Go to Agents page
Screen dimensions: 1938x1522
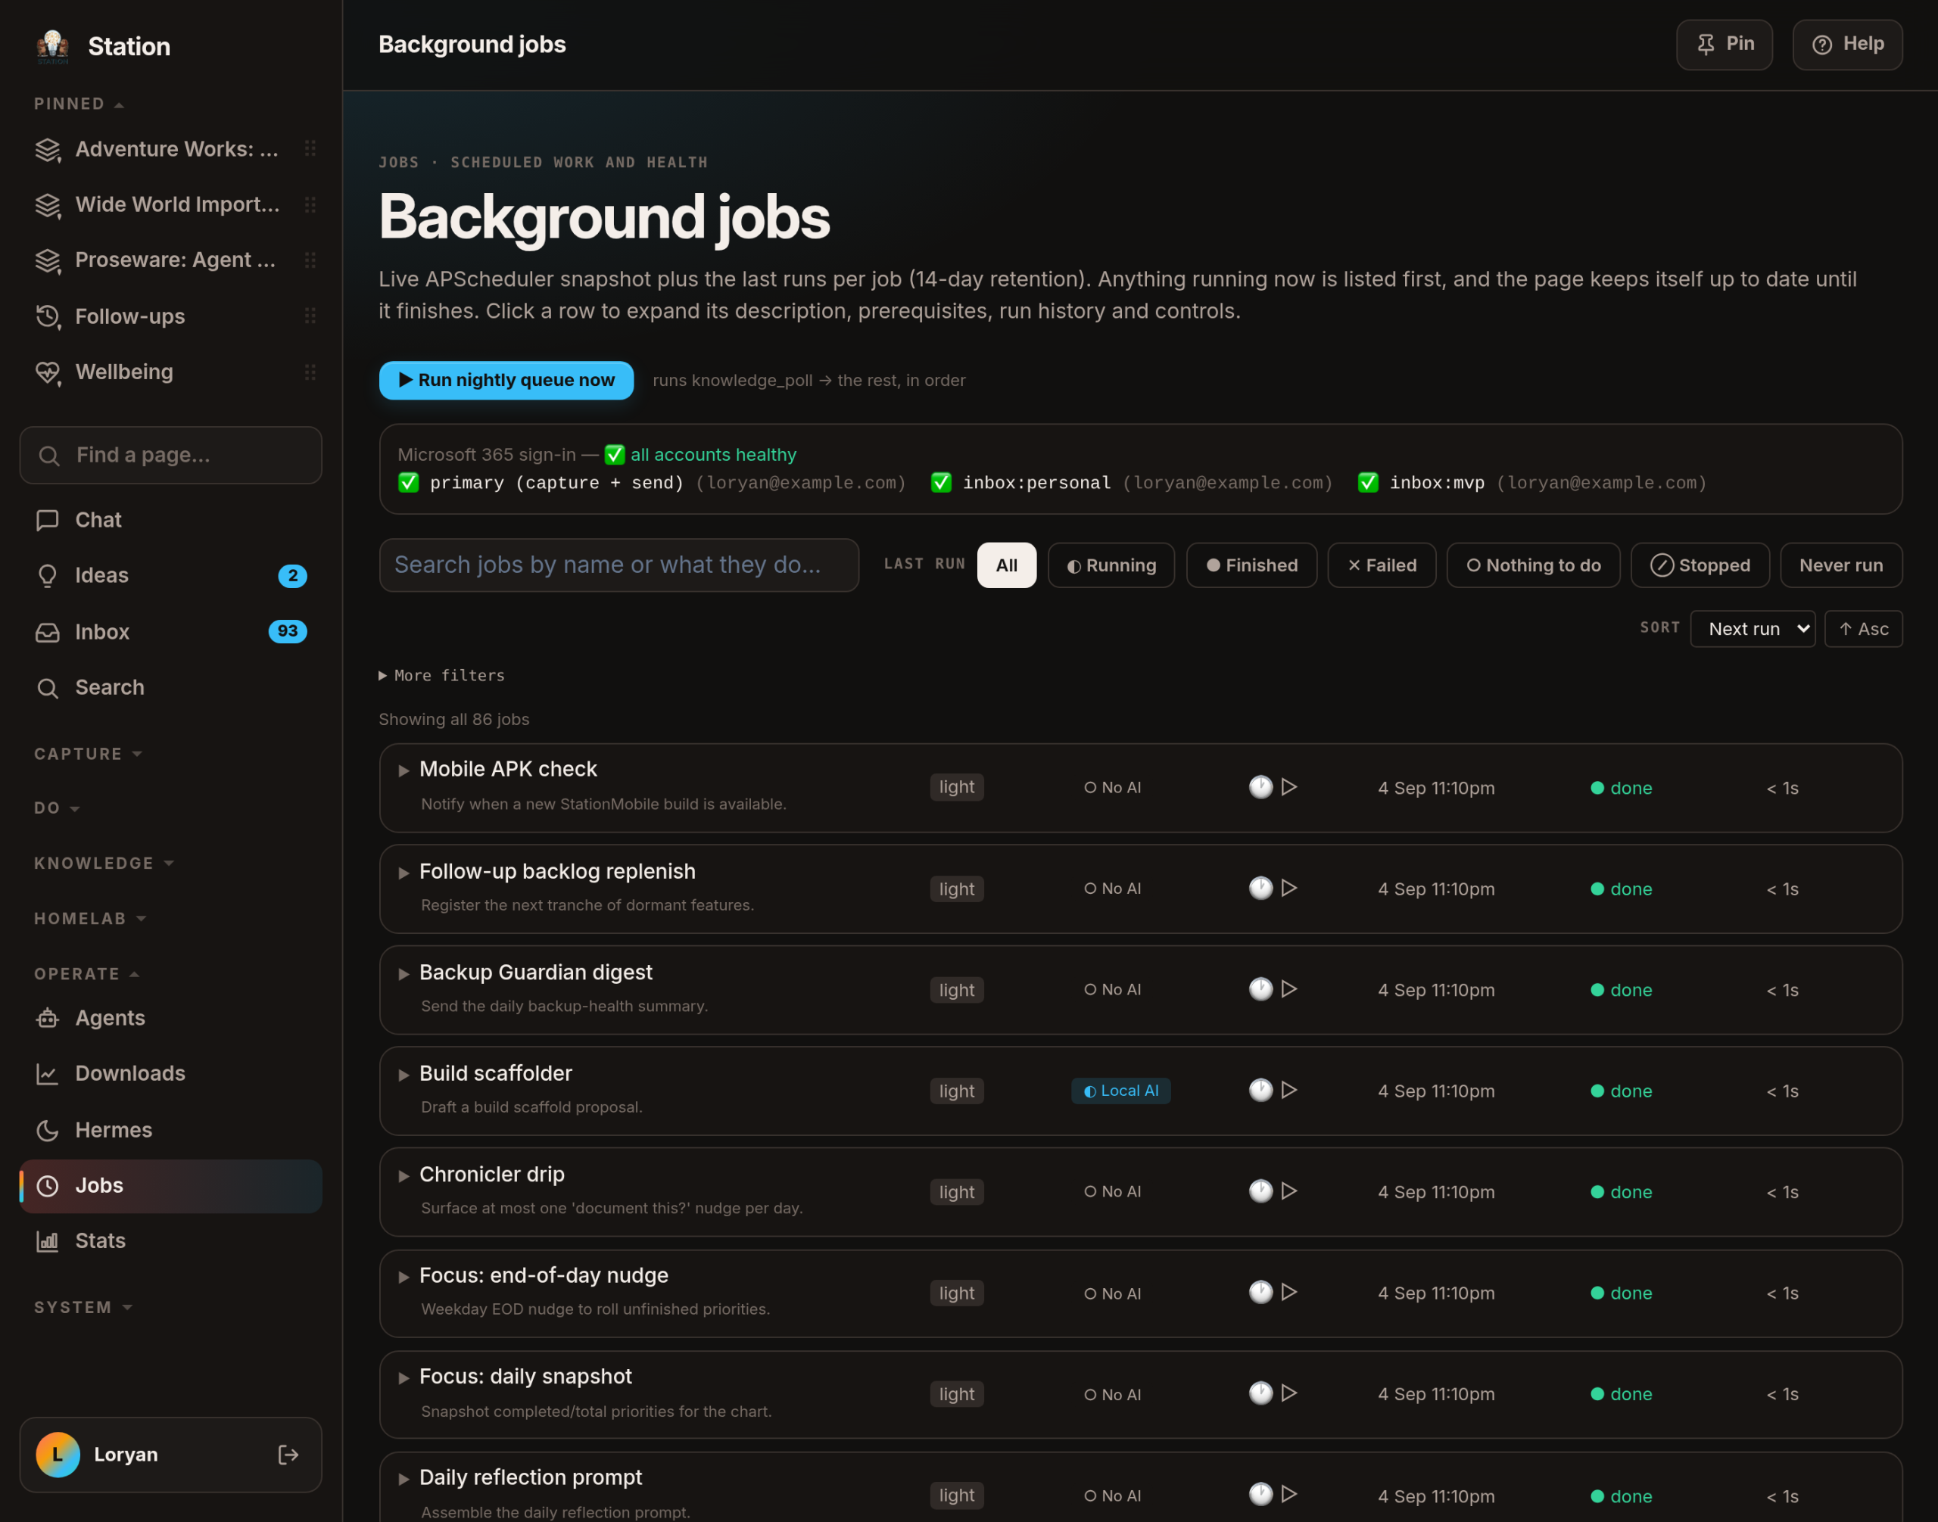170,1018
